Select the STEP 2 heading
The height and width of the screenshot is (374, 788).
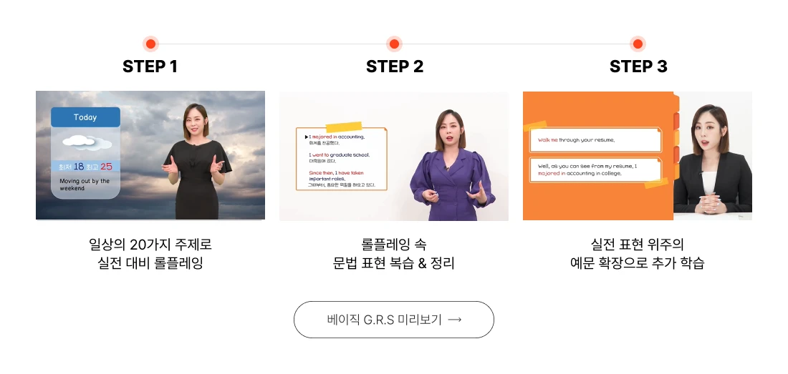pyautogui.click(x=395, y=67)
